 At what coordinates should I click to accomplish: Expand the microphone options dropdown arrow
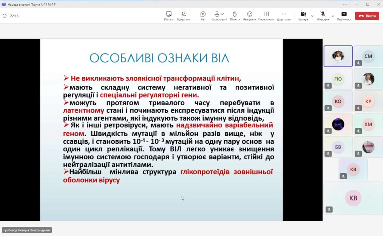point(332,16)
